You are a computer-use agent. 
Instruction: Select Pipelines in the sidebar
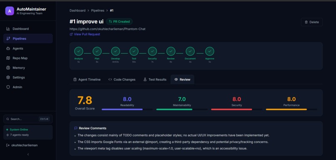pyautogui.click(x=28, y=39)
